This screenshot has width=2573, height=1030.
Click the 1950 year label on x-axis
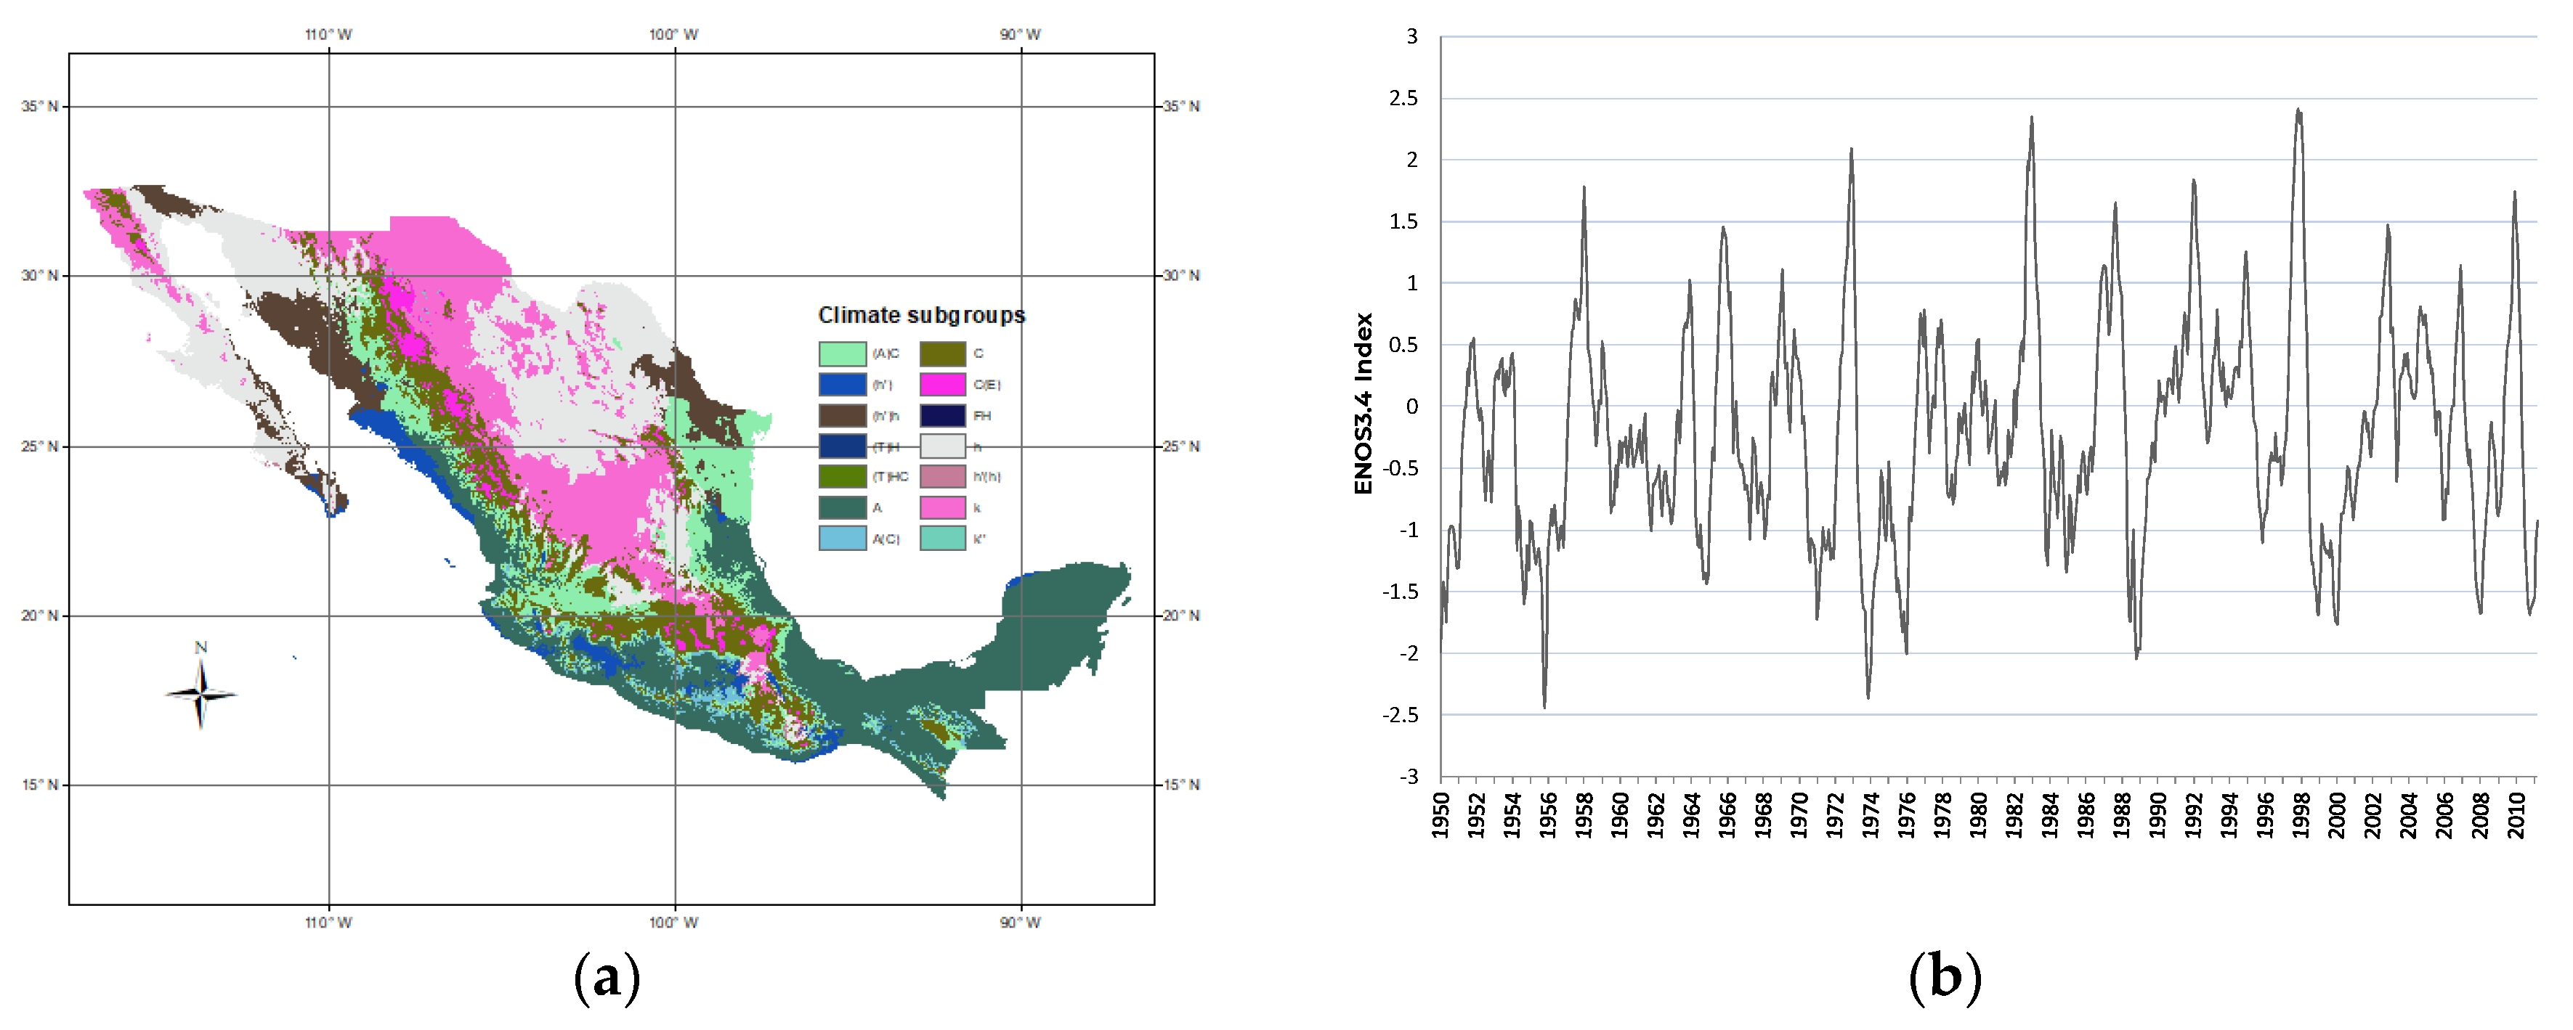coord(1441,815)
